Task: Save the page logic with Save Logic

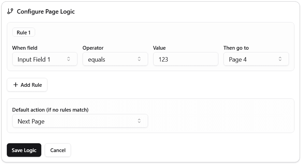Action: (x=24, y=150)
